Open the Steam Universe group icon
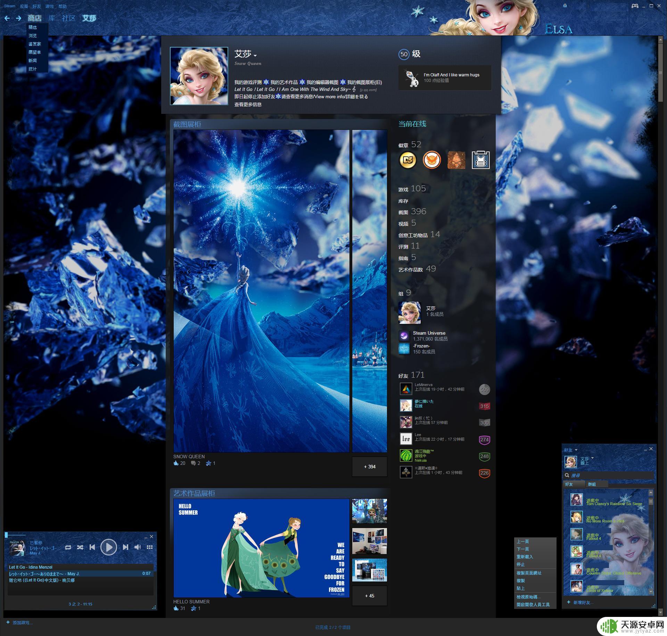667x636 pixels. point(404,336)
